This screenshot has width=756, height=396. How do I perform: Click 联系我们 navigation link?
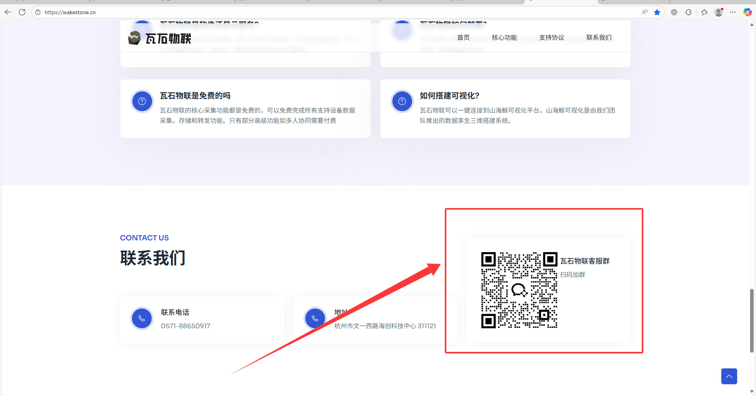pos(599,37)
